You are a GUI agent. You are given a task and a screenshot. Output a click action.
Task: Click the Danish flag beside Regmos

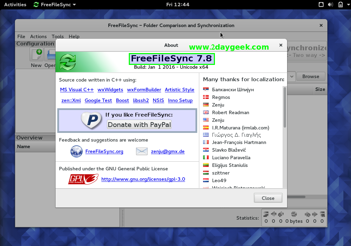[x=206, y=97]
